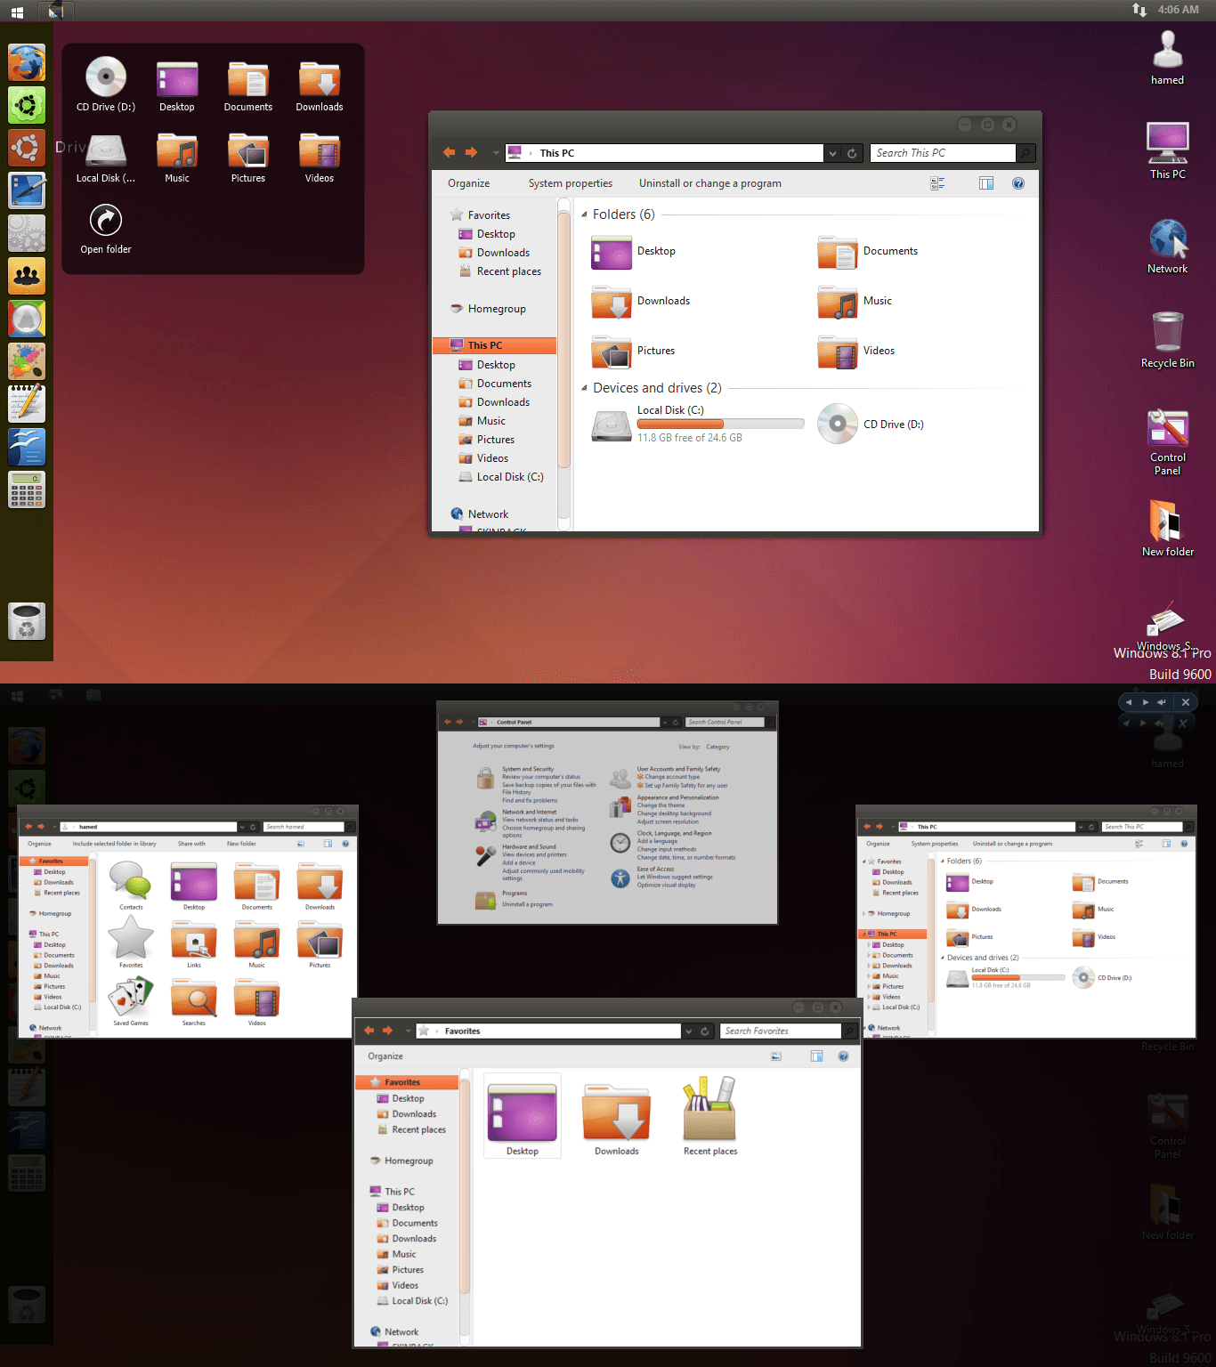
Task: Open the address bar dropdown in This PC
Action: point(831,152)
